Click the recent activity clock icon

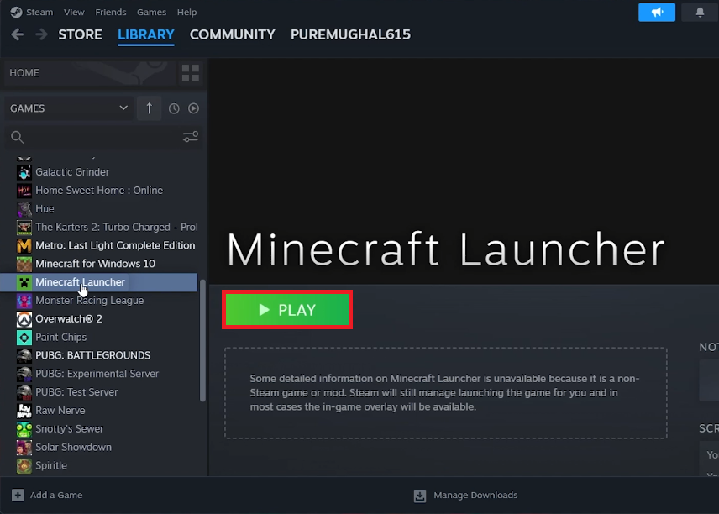[x=174, y=108]
